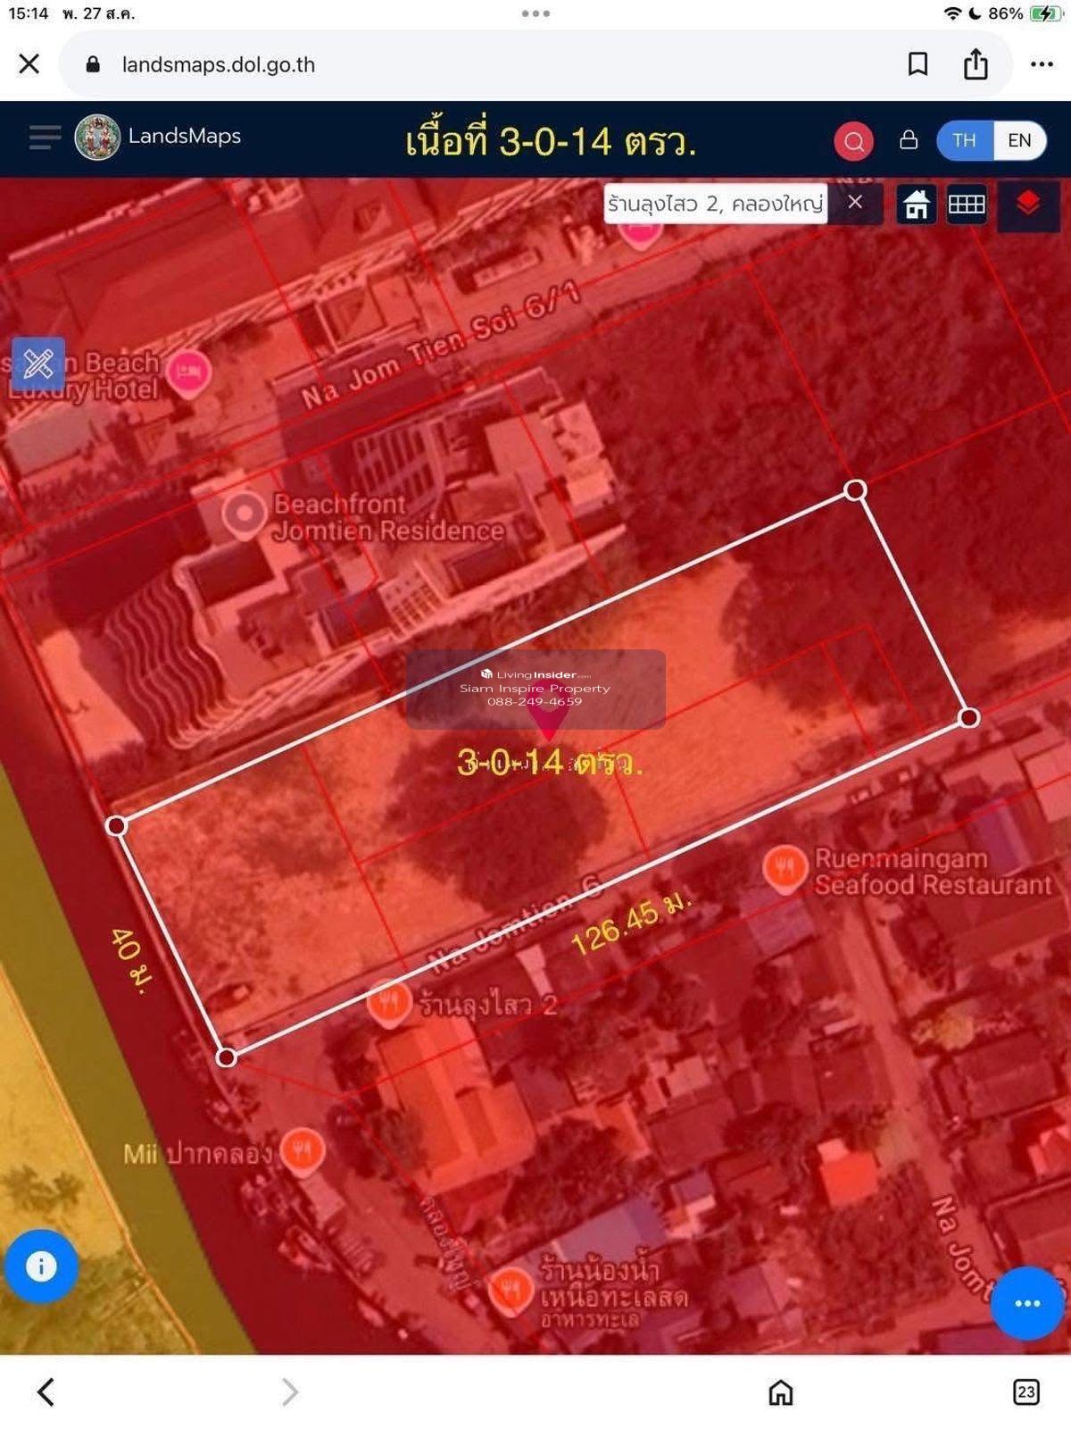
Task: Open the LandsMaps hamburger menu
Action: pyautogui.click(x=45, y=138)
